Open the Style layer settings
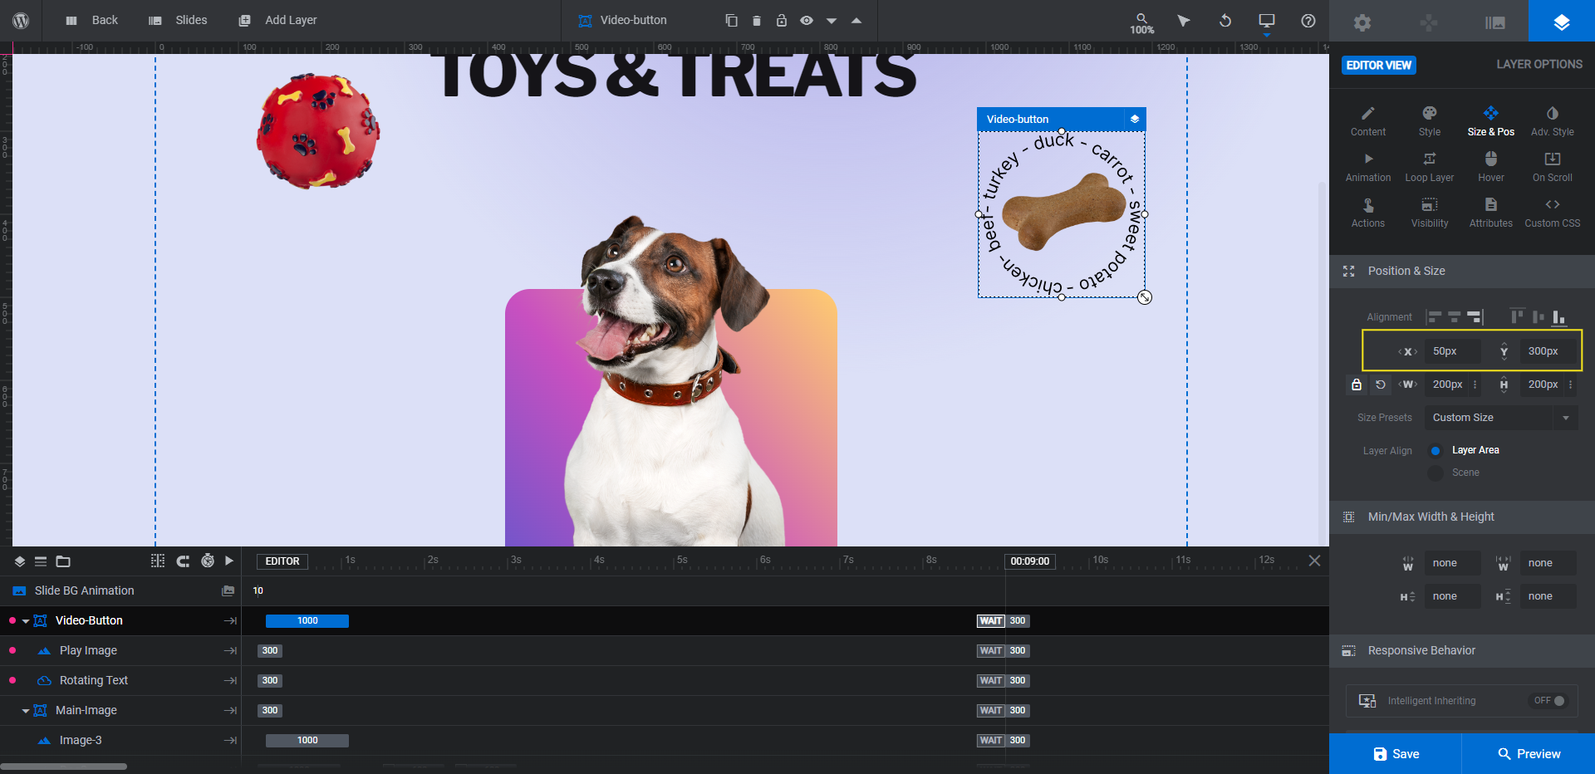The height and width of the screenshot is (774, 1595). click(x=1430, y=121)
